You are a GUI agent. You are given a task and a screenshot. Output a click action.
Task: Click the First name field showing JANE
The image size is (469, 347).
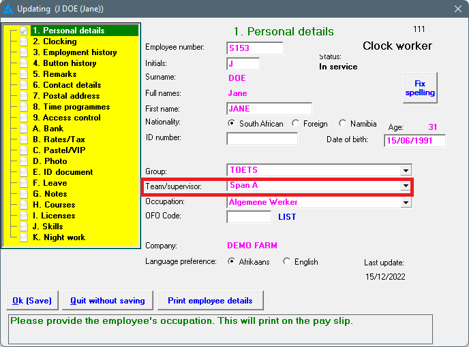tap(269, 109)
